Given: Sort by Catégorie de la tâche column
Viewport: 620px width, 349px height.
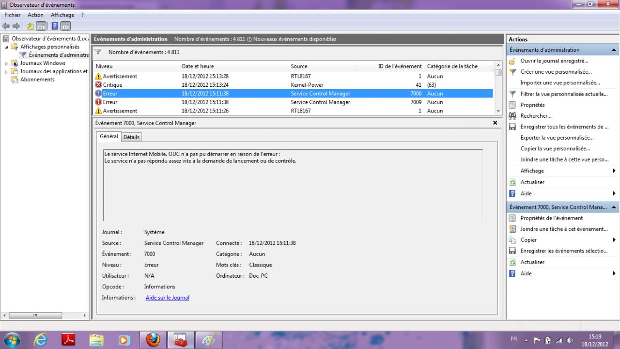Looking at the screenshot, I should tap(459, 66).
